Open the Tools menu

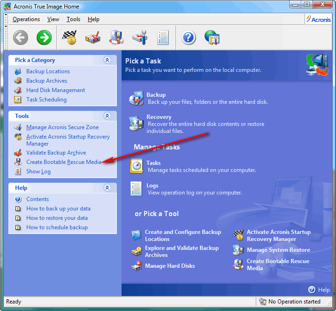73,19
